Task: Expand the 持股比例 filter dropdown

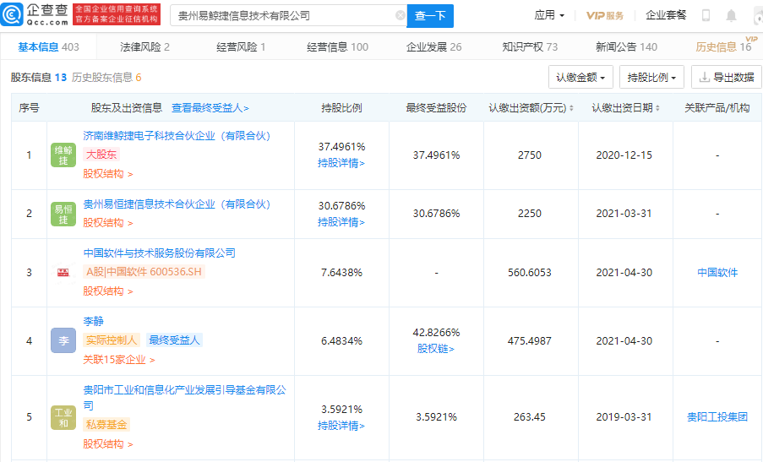Action: 651,78
